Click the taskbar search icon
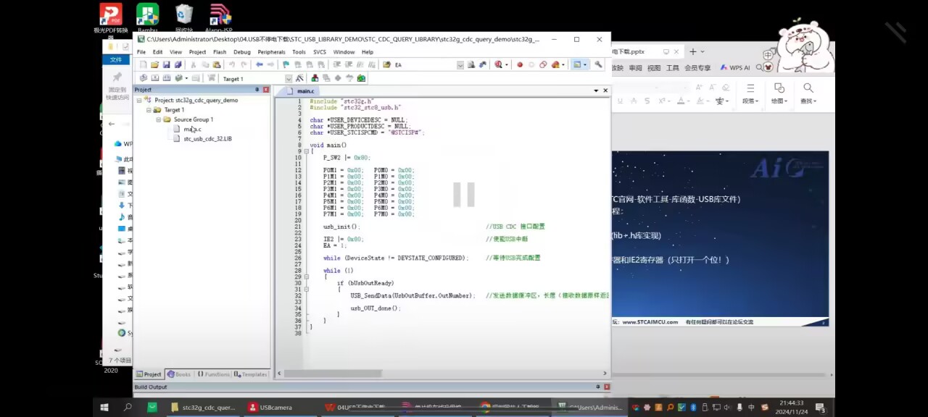The width and height of the screenshot is (928, 417). 128,407
